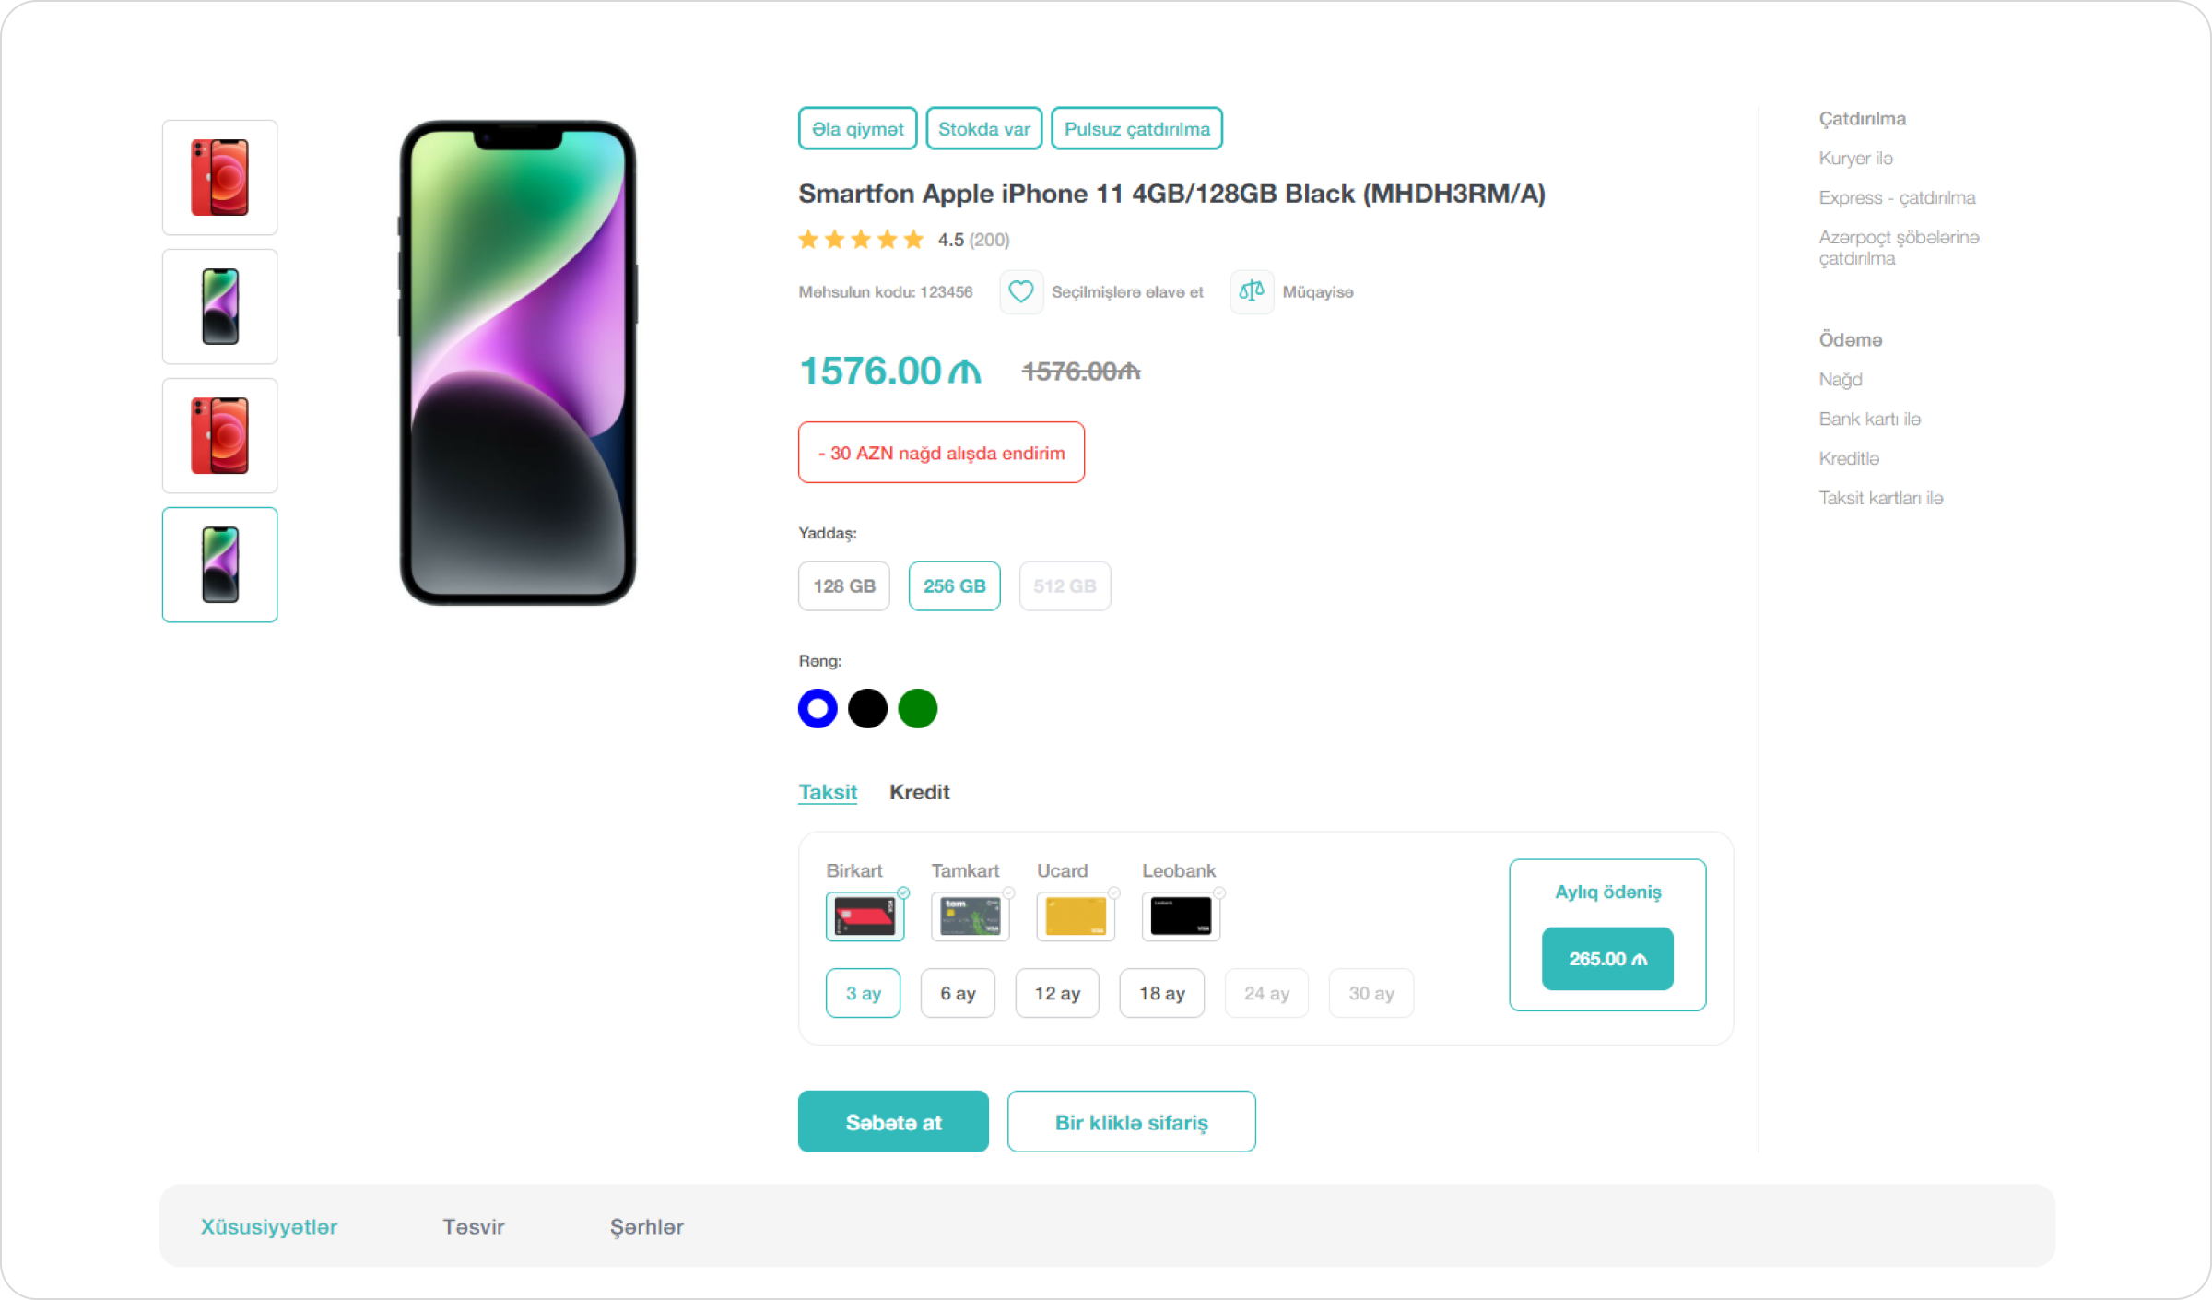Select the Tamkart card icon
Image resolution: width=2212 pixels, height=1300 pixels.
tap(970, 916)
